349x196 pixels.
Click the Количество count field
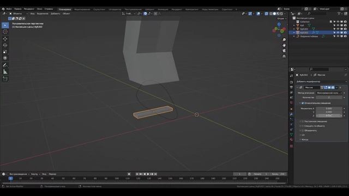pos(329,97)
